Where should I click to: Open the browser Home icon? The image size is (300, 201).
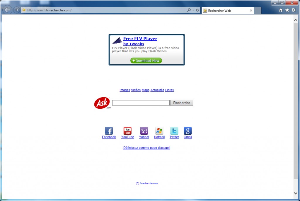281,10
